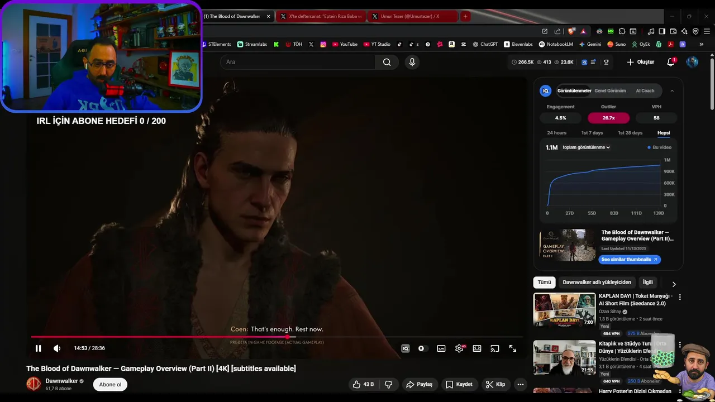Open options menu for KAPLAN DAYI video
The image size is (715, 402).
tap(680, 298)
